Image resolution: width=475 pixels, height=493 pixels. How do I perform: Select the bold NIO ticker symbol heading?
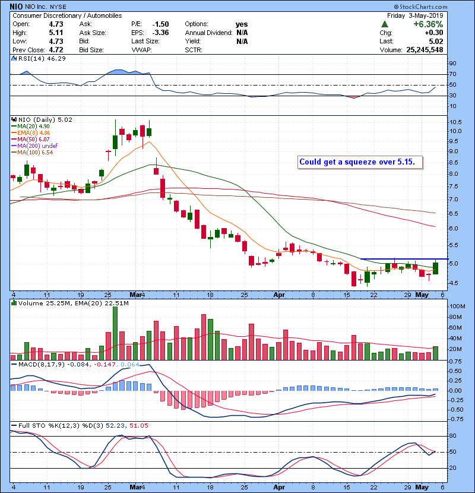pyautogui.click(x=16, y=7)
